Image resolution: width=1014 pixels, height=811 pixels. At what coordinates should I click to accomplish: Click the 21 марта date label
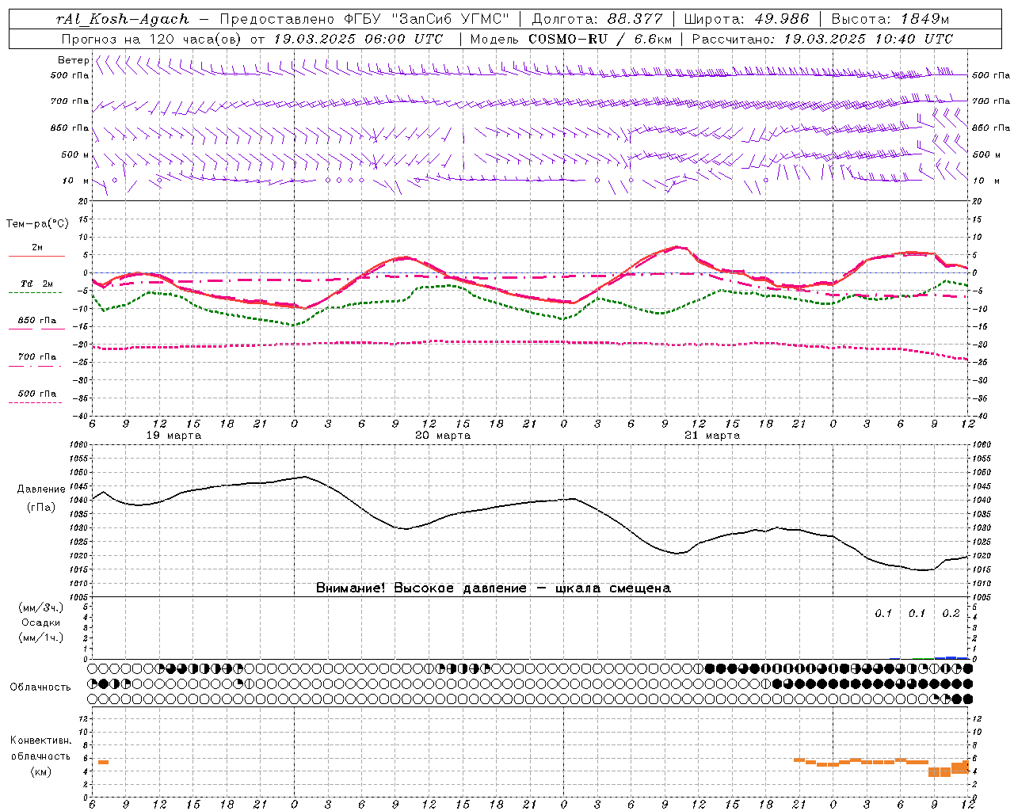point(712,436)
